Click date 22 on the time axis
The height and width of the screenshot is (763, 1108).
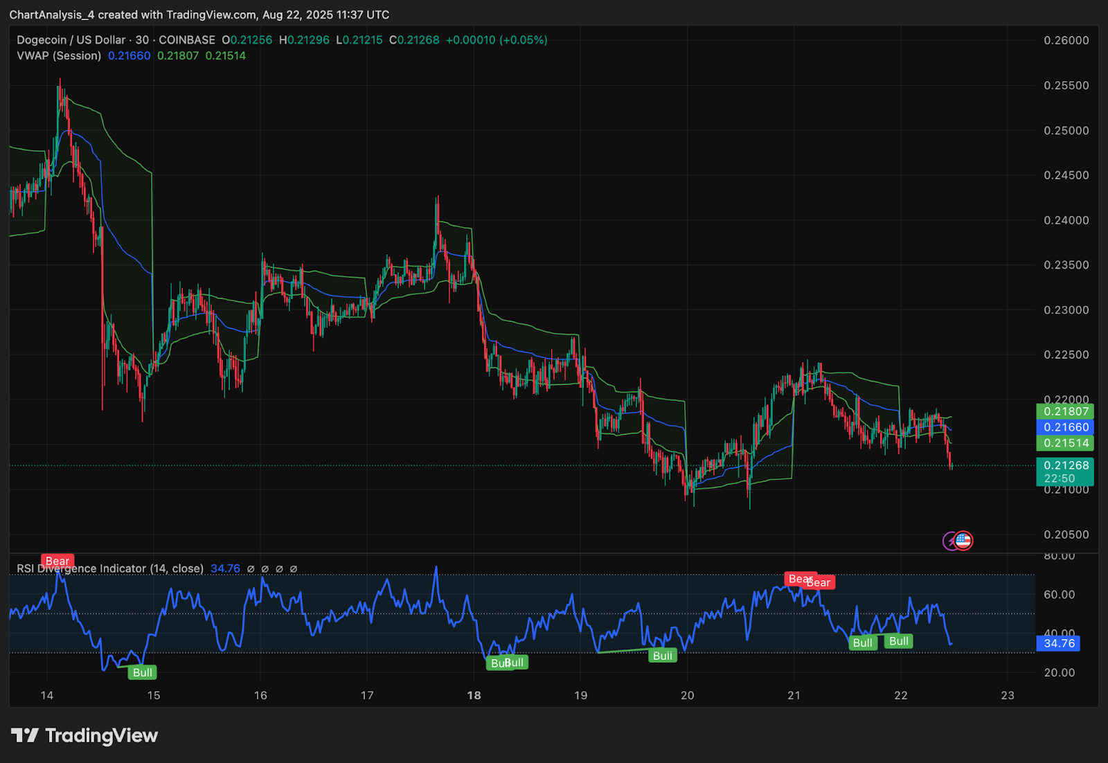(900, 695)
